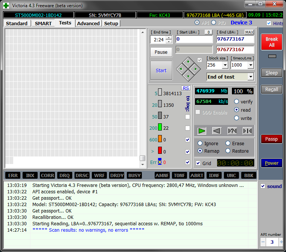The image size is (286, 252).
Task: Decrease API number with minus button
Action: (263, 242)
